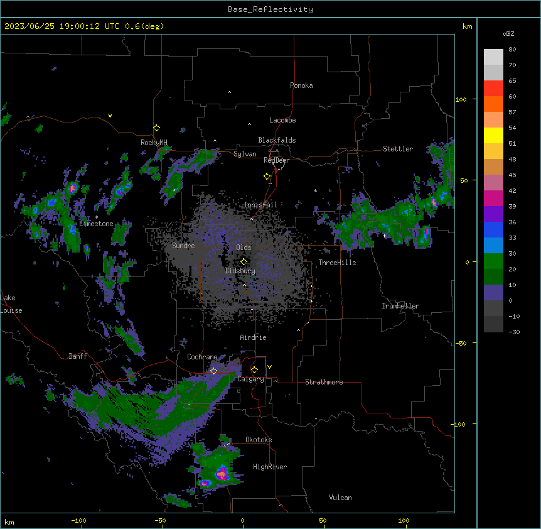Click the Sylvan map label

pos(245,154)
